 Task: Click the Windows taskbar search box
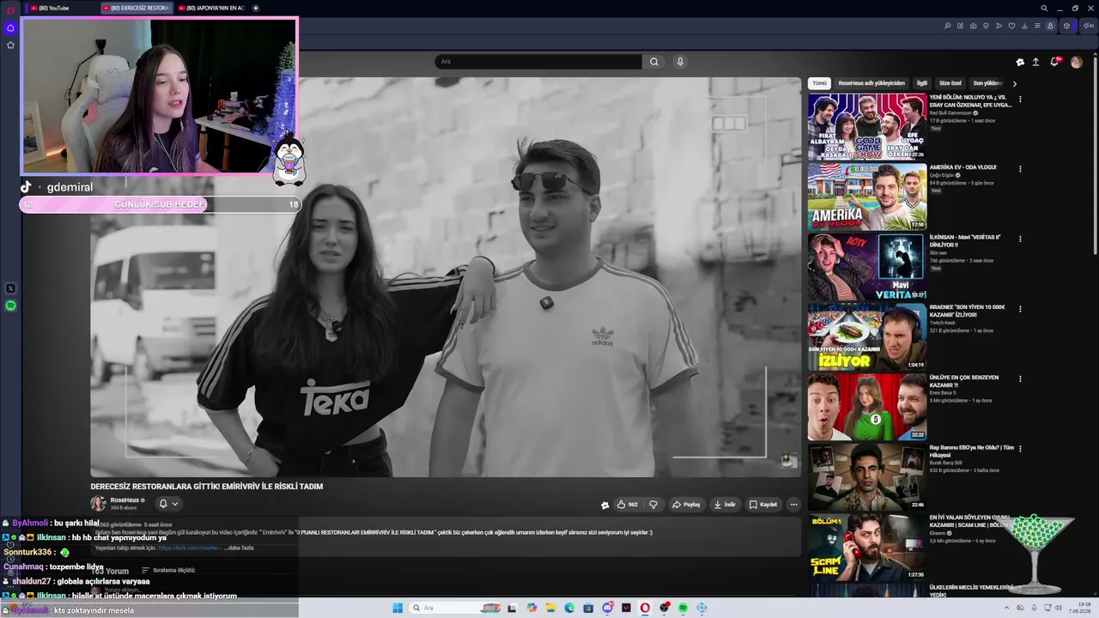(455, 608)
